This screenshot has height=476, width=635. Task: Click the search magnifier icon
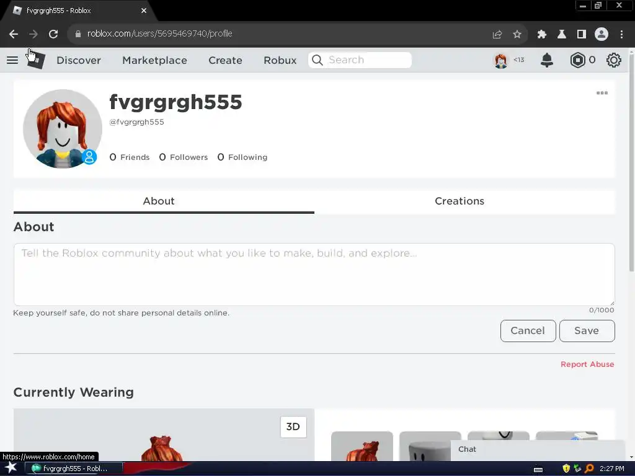(317, 60)
